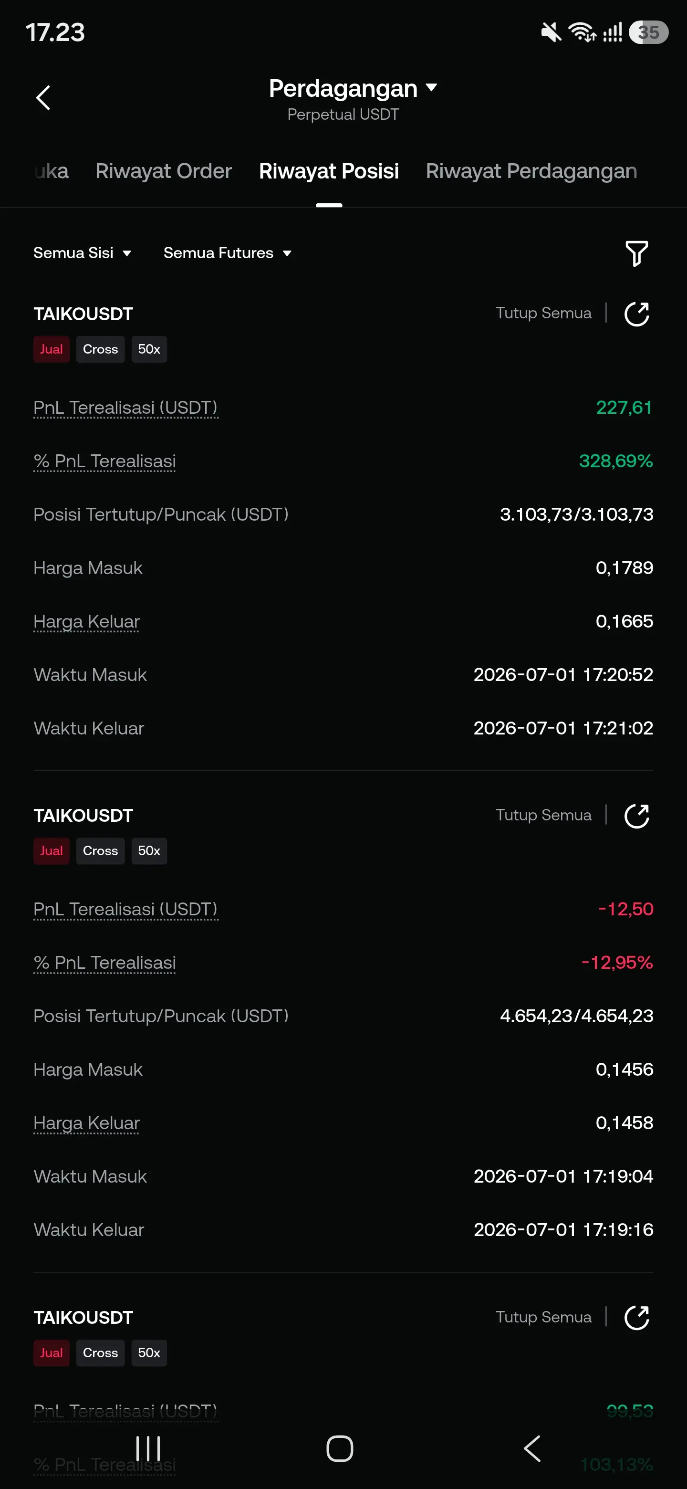Open Android recent apps button

(148, 1448)
